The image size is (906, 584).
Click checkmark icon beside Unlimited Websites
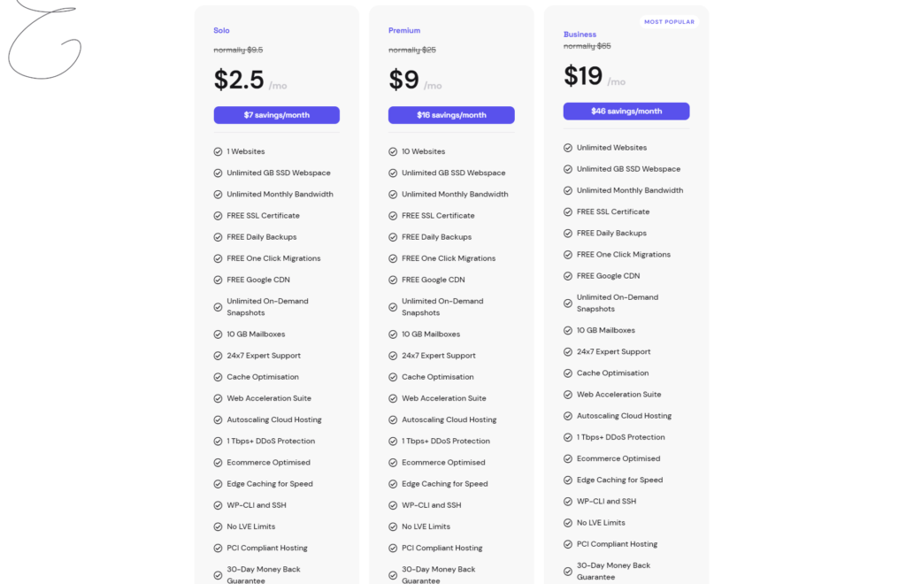click(568, 148)
